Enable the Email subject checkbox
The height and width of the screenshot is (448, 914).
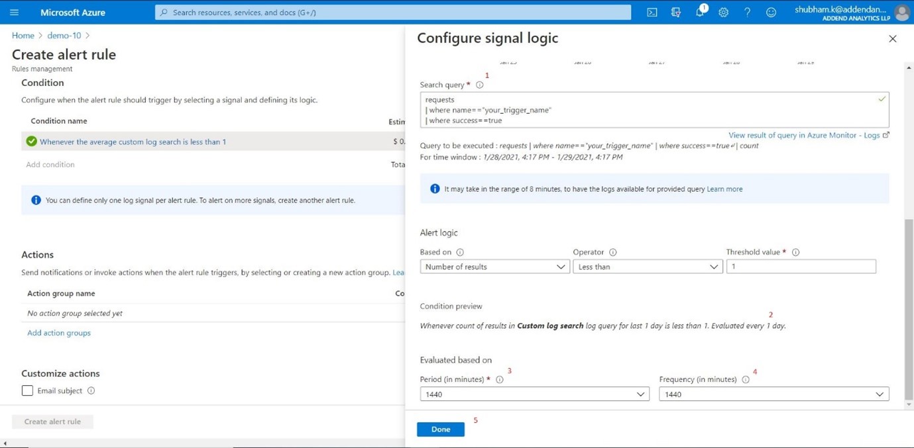tap(27, 390)
